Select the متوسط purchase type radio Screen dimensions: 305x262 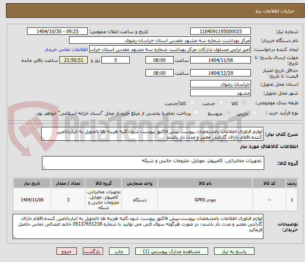pyautogui.click(x=228, y=113)
